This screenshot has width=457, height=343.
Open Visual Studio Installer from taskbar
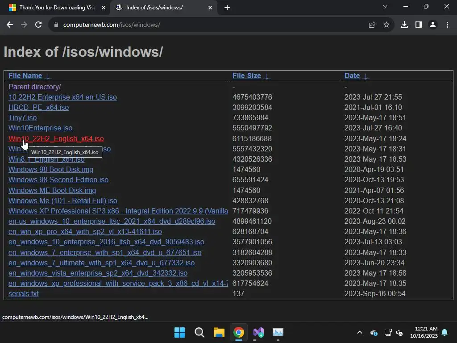coord(258,332)
